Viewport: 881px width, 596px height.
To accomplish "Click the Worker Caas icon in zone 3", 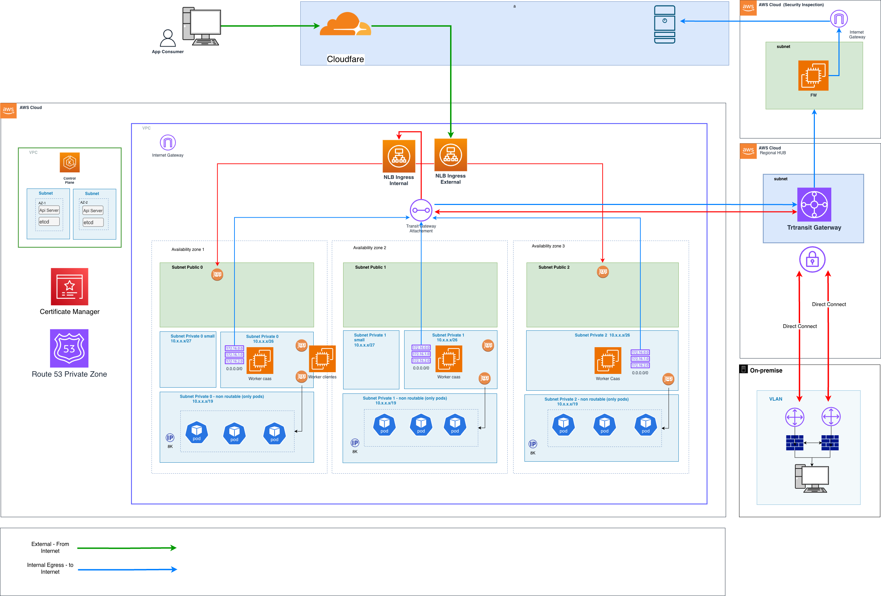I will [x=608, y=360].
